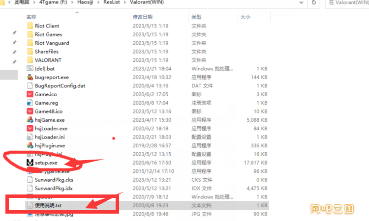Click the ShareFiles folder icon
This screenshot has width=369, height=221.
30,52
